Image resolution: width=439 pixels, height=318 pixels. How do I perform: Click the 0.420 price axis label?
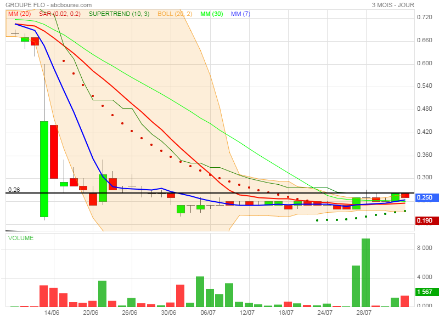pos(424,132)
